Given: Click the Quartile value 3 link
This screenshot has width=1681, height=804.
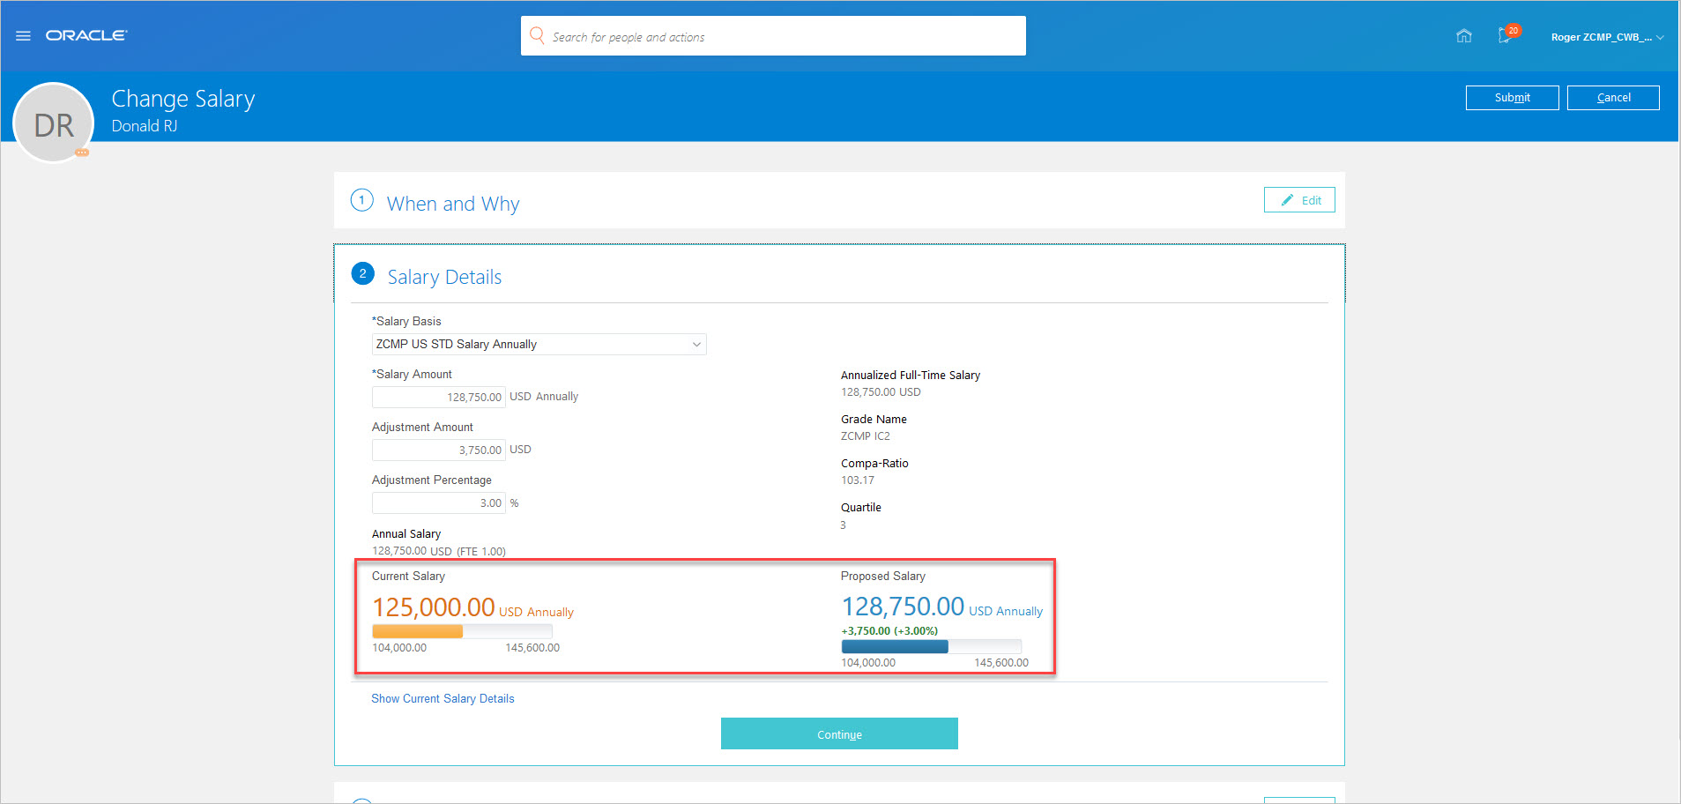Looking at the screenshot, I should point(843,525).
